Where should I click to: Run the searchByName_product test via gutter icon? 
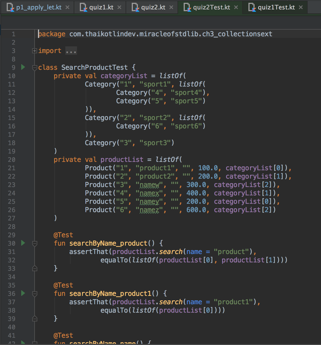click(23, 243)
